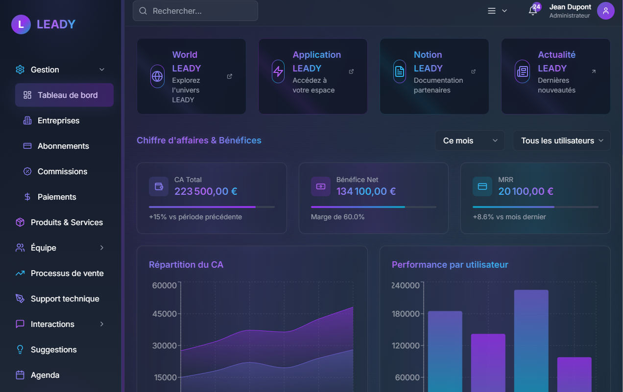Click the Application LEADY lightning bolt icon
This screenshot has height=392, width=623.
278,71
